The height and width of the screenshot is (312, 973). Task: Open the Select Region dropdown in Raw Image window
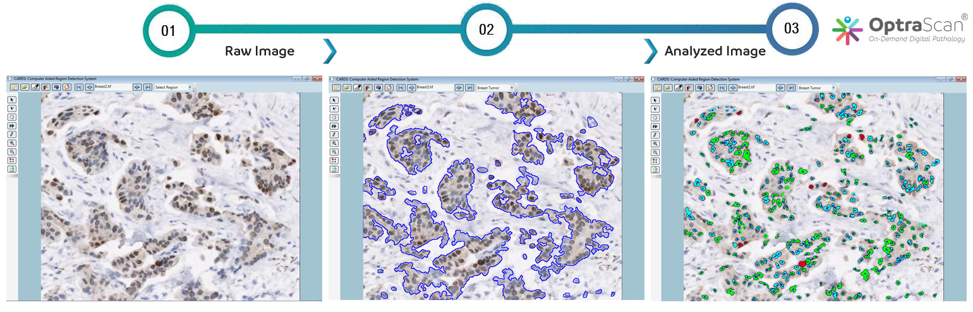coord(173,87)
